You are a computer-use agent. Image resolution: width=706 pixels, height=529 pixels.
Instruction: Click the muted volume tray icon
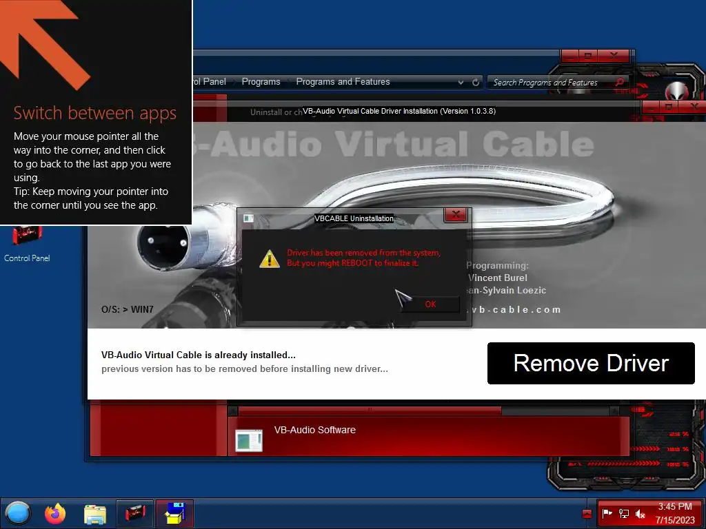pyautogui.click(x=641, y=513)
